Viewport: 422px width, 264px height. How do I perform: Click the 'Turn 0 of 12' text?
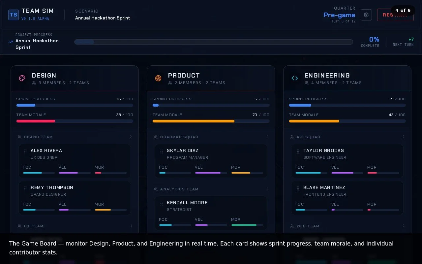click(x=344, y=21)
